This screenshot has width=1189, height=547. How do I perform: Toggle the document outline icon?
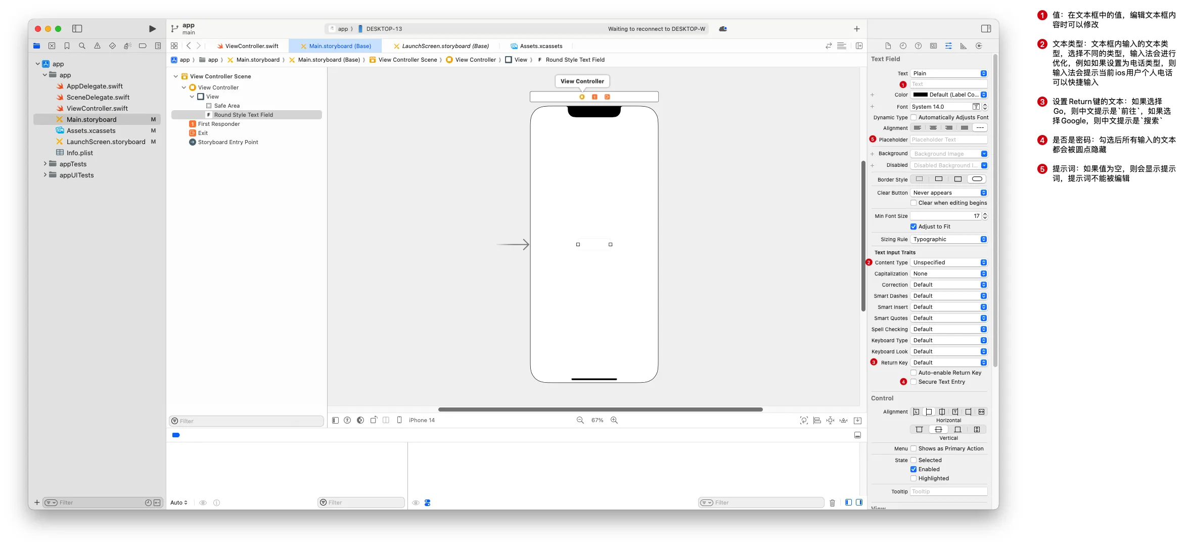(335, 420)
